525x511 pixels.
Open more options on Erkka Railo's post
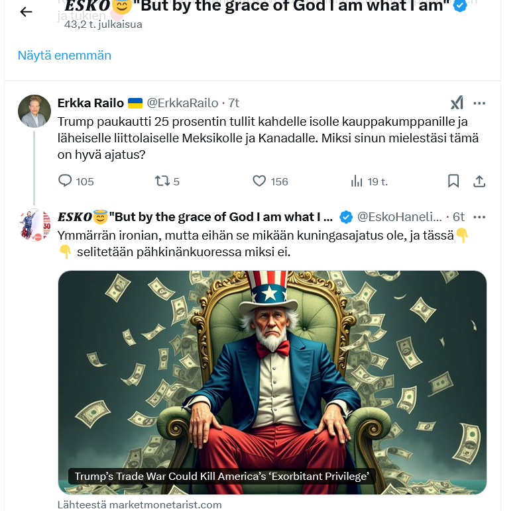click(x=479, y=103)
